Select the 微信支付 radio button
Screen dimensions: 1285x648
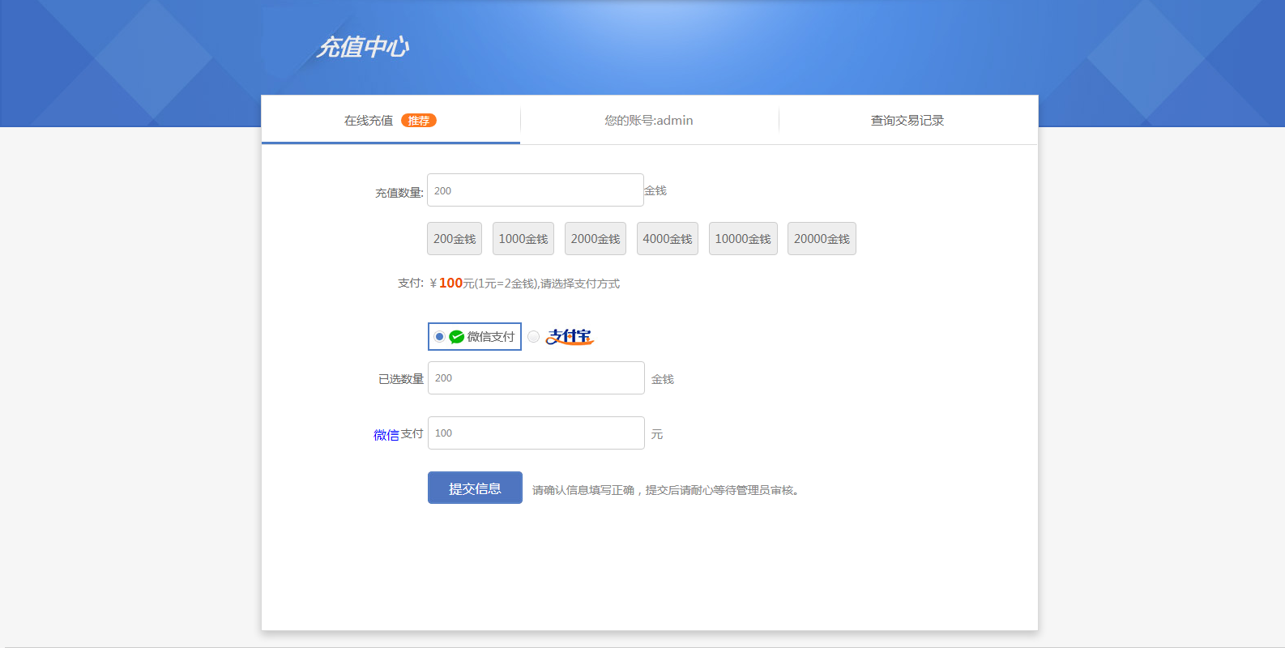439,337
